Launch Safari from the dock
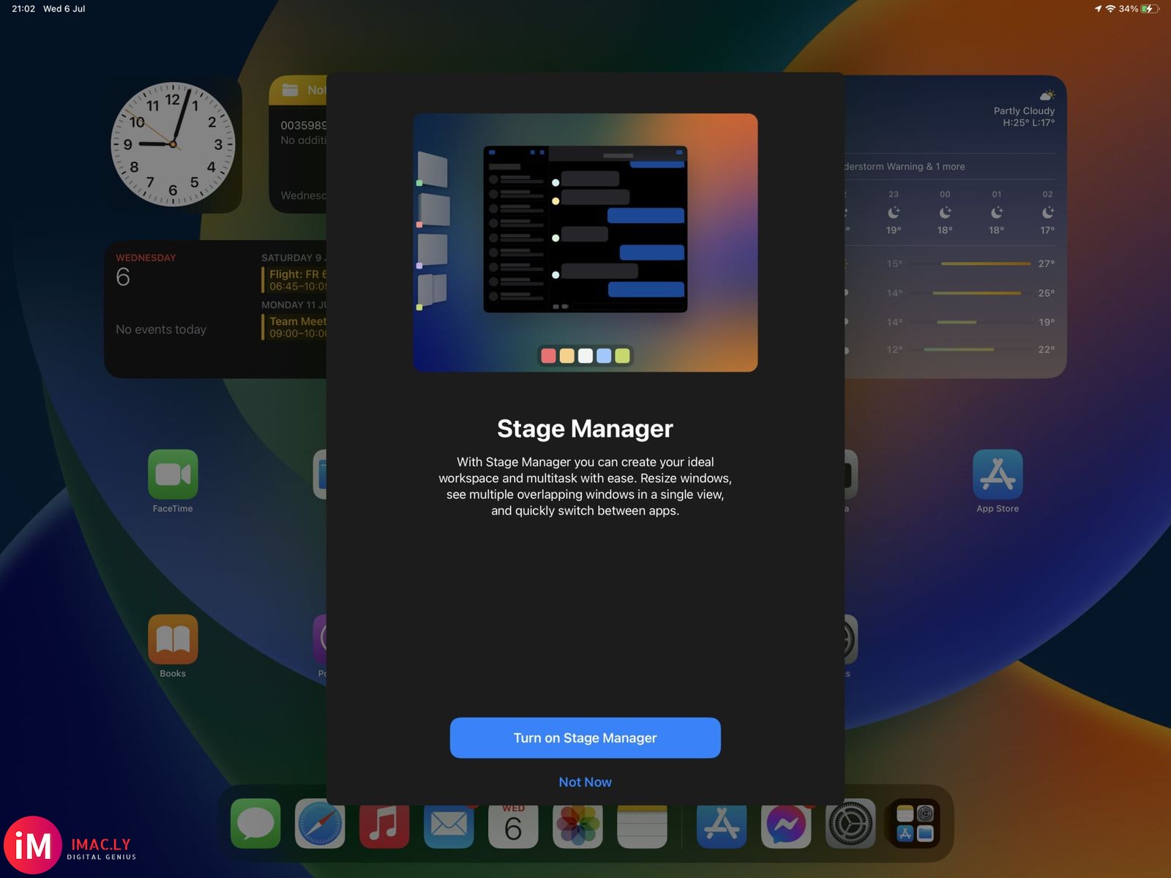The width and height of the screenshot is (1171, 878). pos(320,824)
